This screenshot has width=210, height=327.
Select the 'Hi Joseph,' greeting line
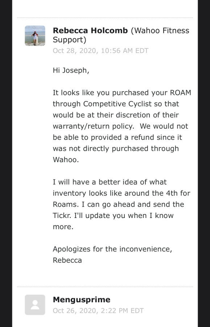click(71, 70)
